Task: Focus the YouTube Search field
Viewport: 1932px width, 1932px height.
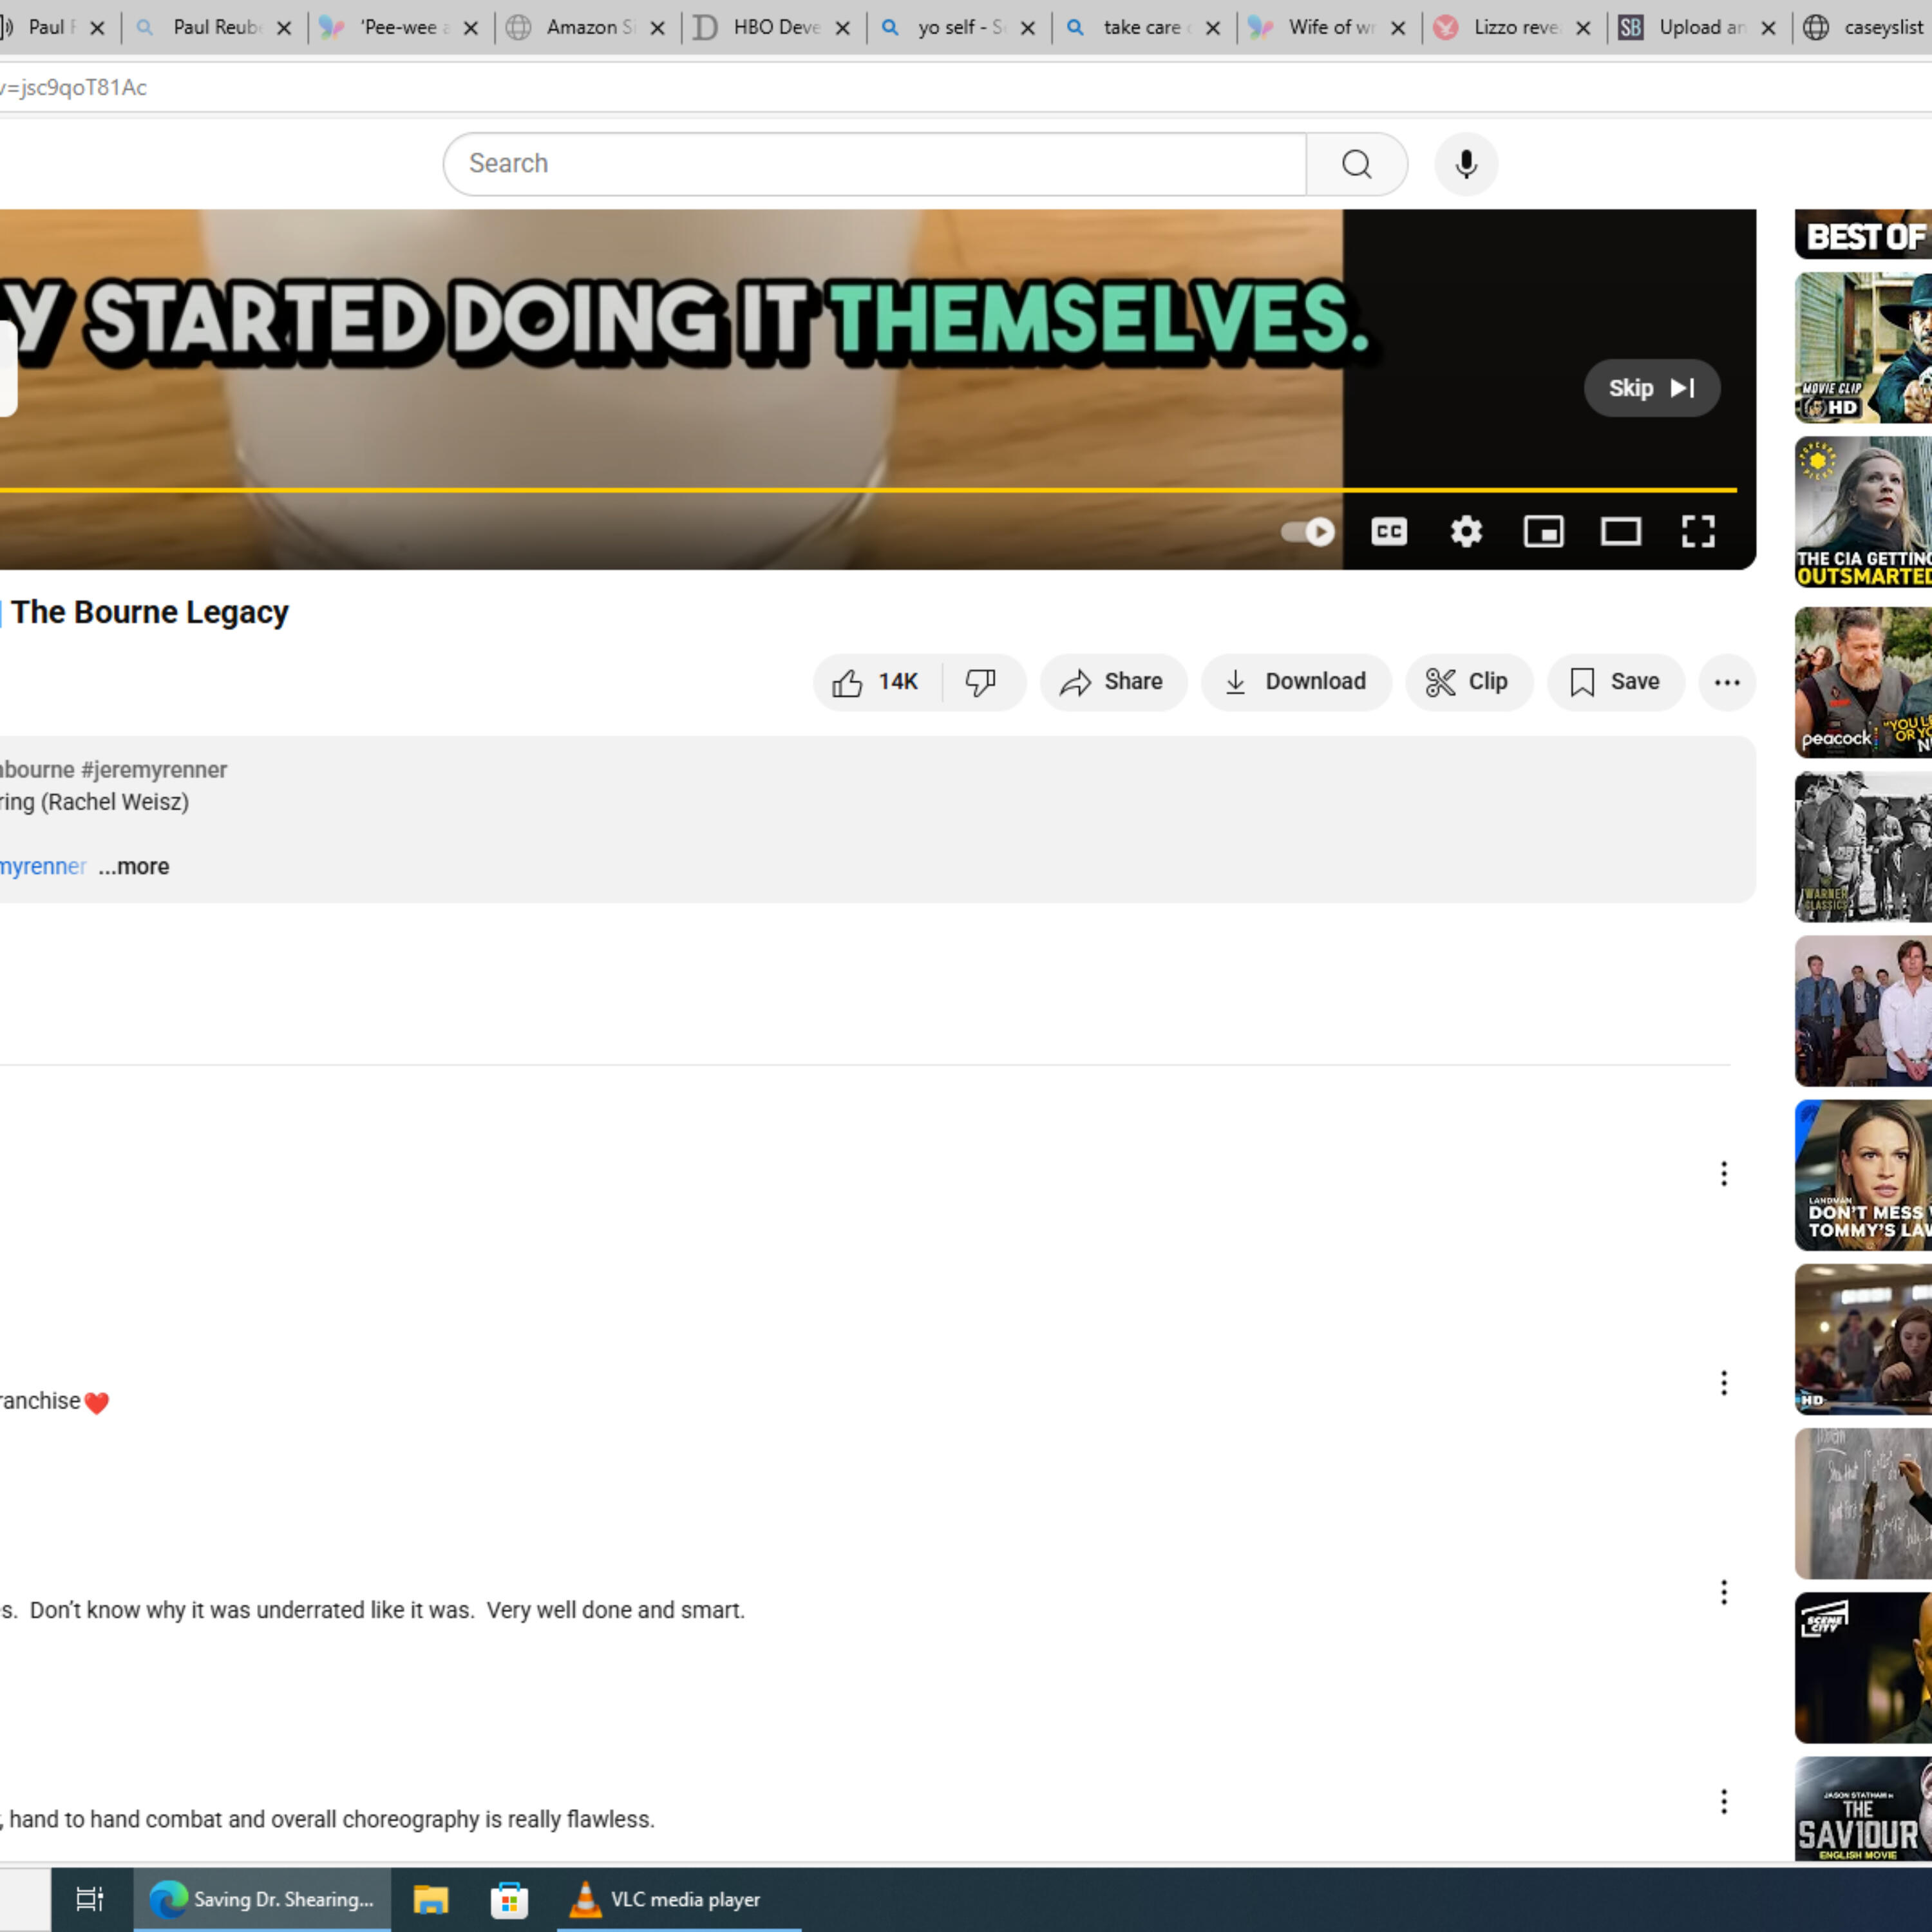Action: 875,164
